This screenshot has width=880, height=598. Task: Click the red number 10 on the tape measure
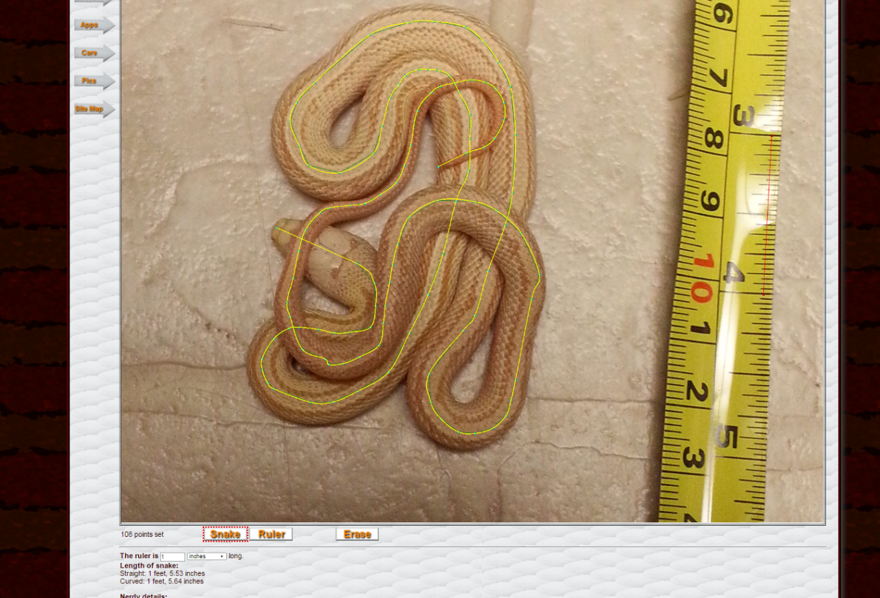pyautogui.click(x=701, y=278)
